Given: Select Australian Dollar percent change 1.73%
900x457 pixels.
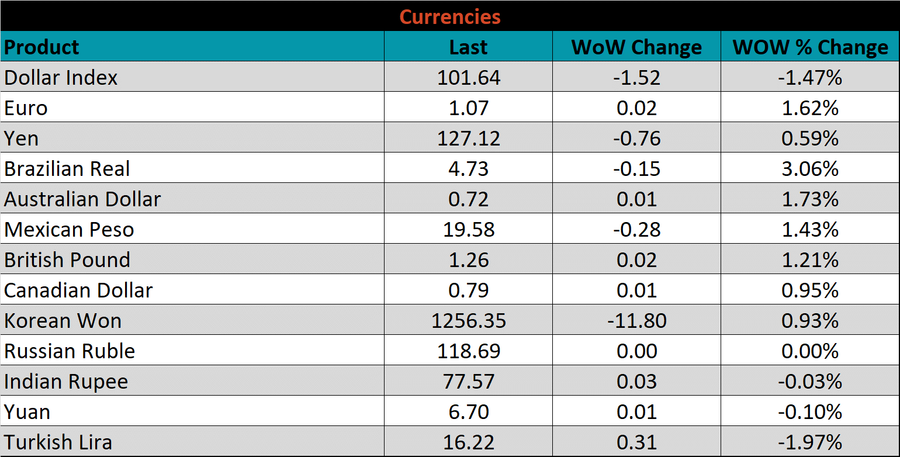Looking at the screenshot, I should [810, 199].
